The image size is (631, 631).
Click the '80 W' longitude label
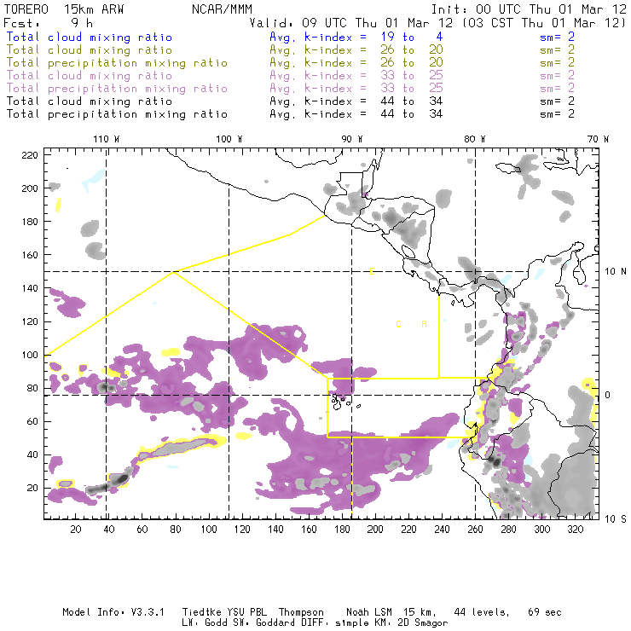474,139
